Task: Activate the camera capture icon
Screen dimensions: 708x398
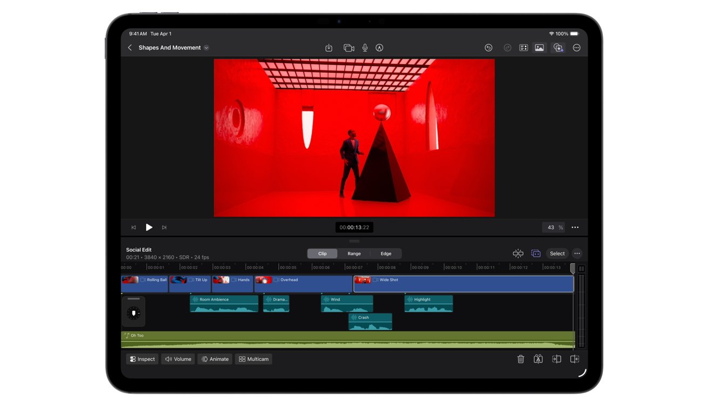Action: coord(348,47)
